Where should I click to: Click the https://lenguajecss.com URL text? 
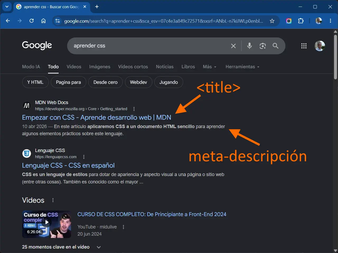pyautogui.click(x=56, y=157)
